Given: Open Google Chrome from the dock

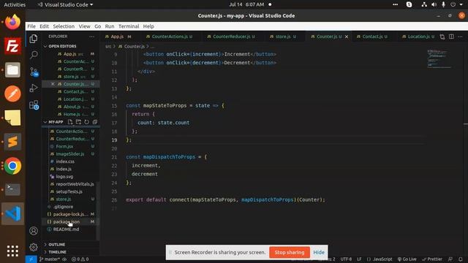Looking at the screenshot, I should tap(12, 166).
